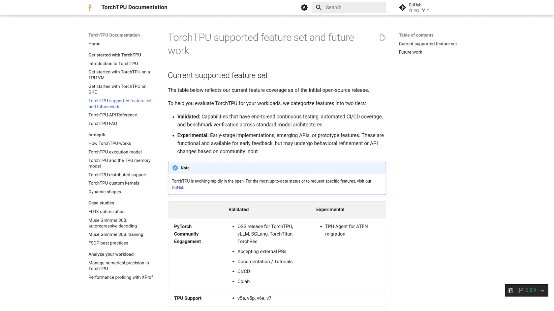554x311 pixels.
Task: Open FLUX optimization case study
Action: (107, 212)
